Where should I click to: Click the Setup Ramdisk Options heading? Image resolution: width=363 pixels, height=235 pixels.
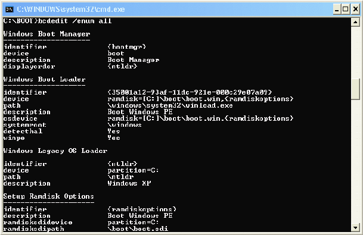point(49,196)
